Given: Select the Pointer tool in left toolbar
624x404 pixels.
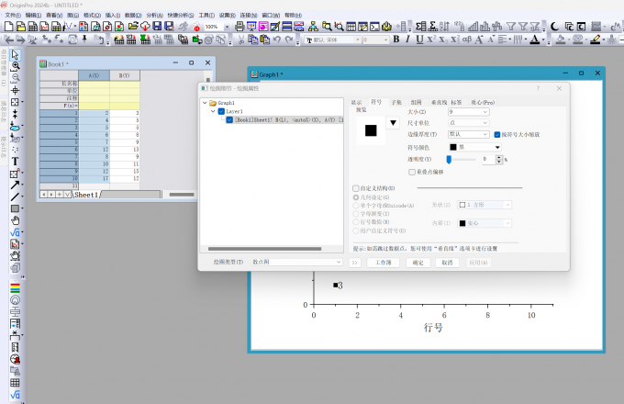Looking at the screenshot, I should point(15,54).
